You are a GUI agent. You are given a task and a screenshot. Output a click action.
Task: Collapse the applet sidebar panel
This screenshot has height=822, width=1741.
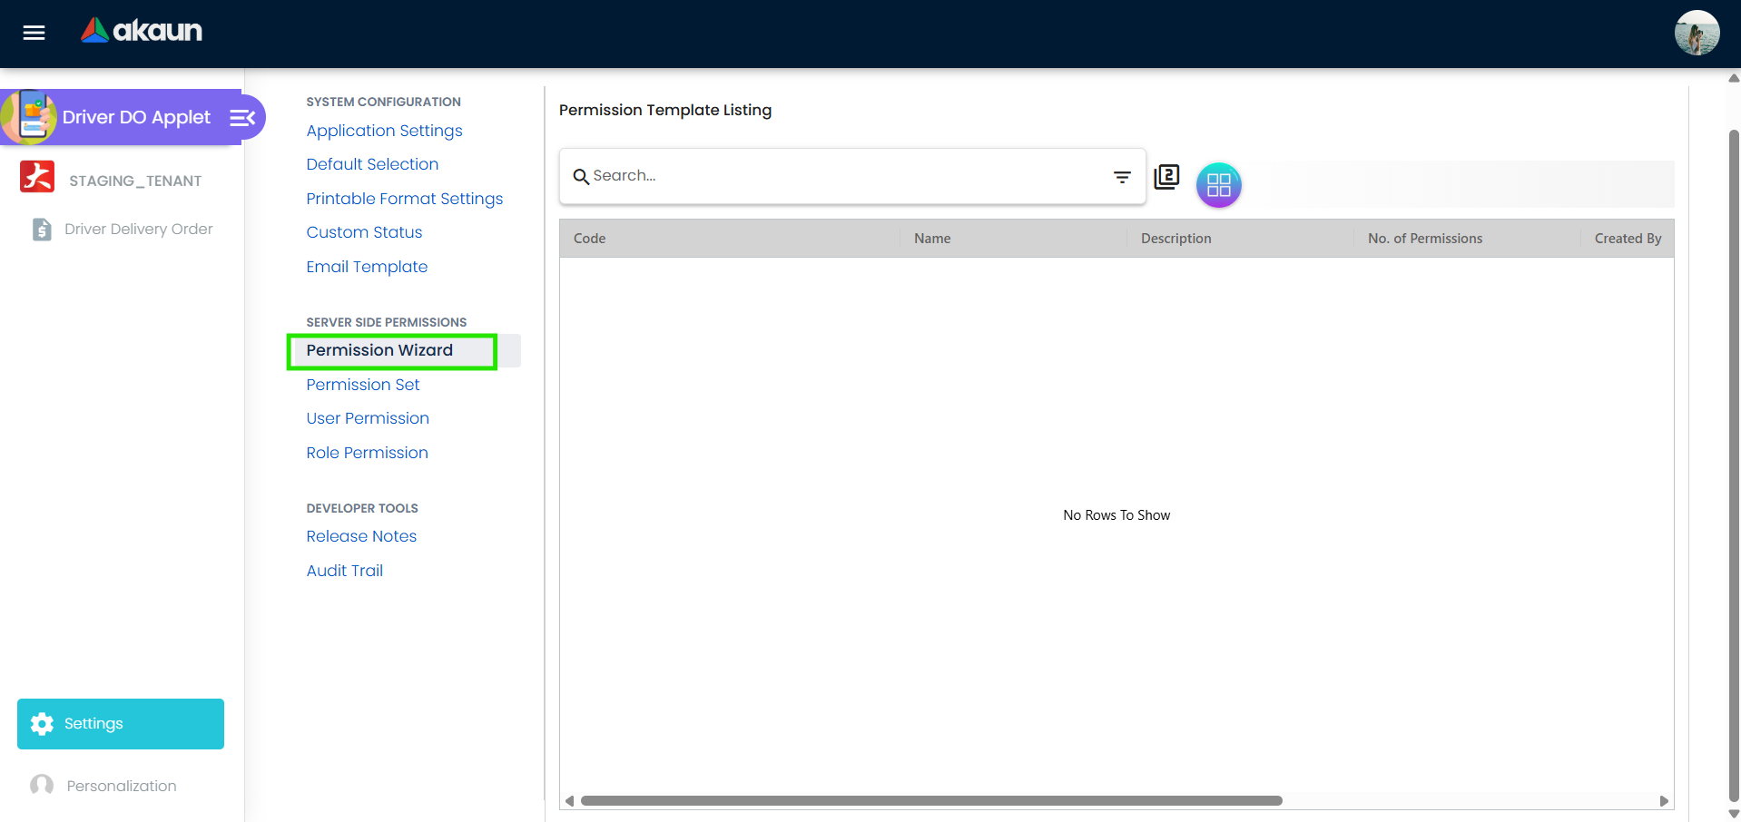241,117
